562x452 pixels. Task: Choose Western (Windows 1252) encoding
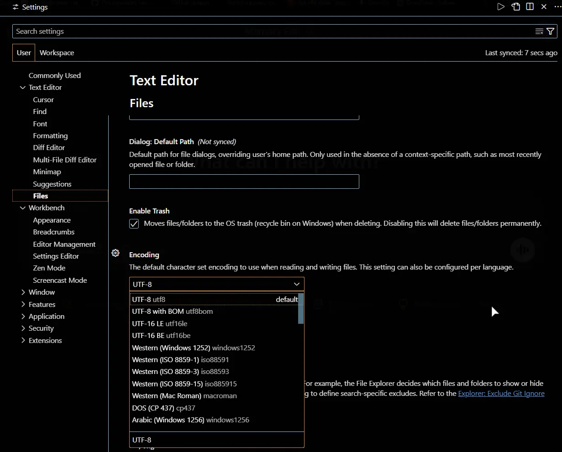tap(214, 348)
